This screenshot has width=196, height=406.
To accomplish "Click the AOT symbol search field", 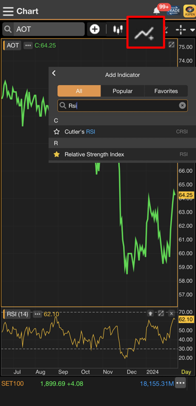I will (44, 29).
